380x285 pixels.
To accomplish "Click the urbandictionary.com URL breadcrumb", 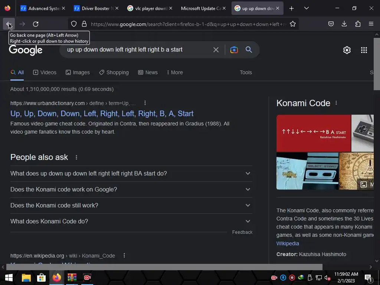I will (73, 103).
